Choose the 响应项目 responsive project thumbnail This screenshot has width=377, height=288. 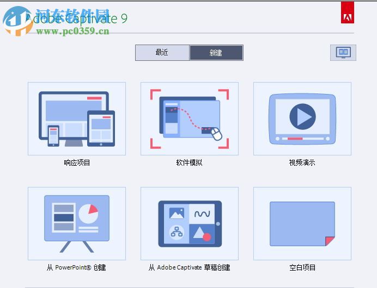coord(77,118)
